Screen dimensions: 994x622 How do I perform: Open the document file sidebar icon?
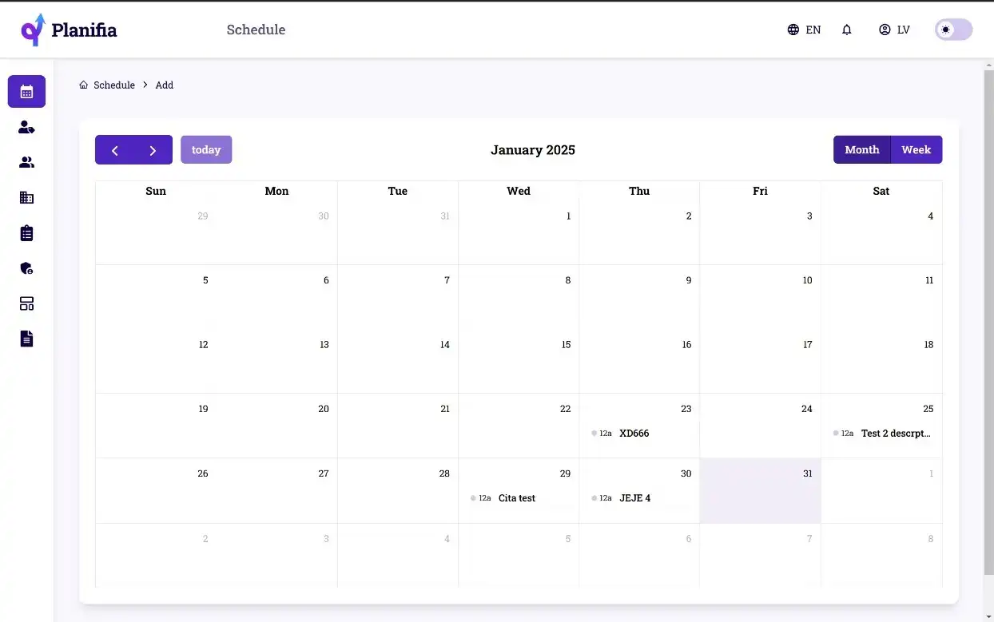point(26,339)
